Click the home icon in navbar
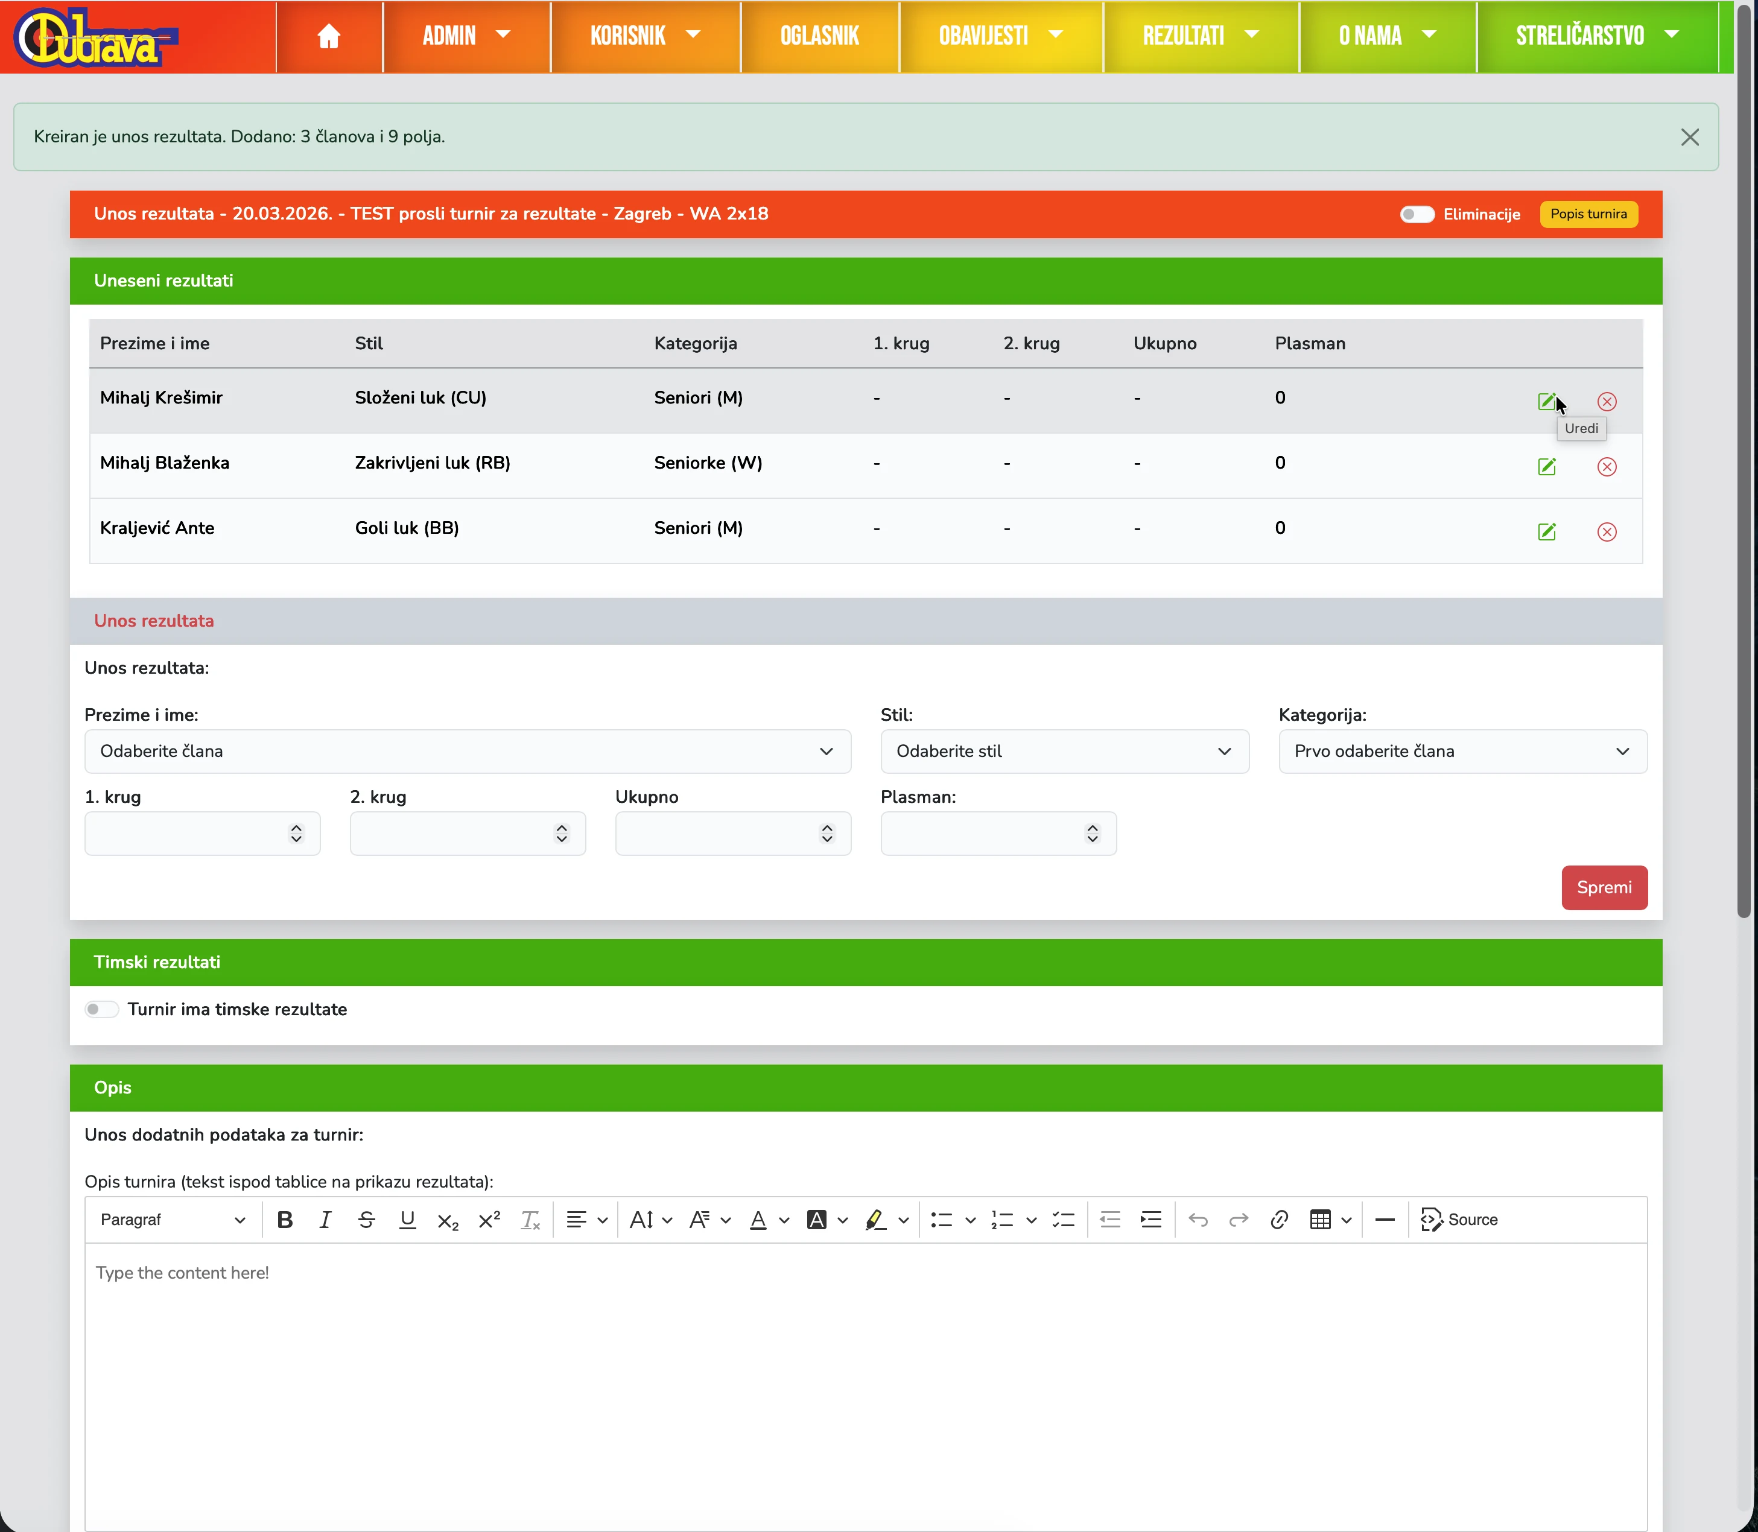 pyautogui.click(x=328, y=36)
